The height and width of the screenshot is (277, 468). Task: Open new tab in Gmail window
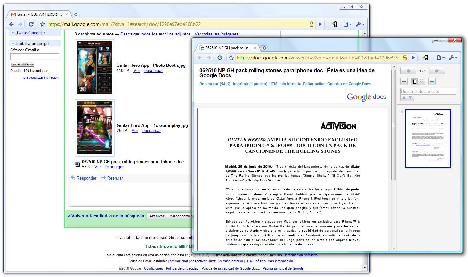(76, 14)
